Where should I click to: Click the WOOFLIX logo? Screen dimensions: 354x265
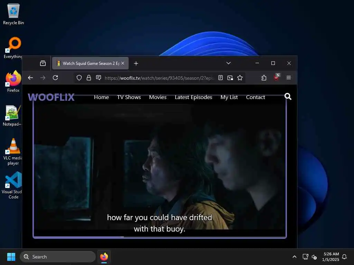[51, 97]
